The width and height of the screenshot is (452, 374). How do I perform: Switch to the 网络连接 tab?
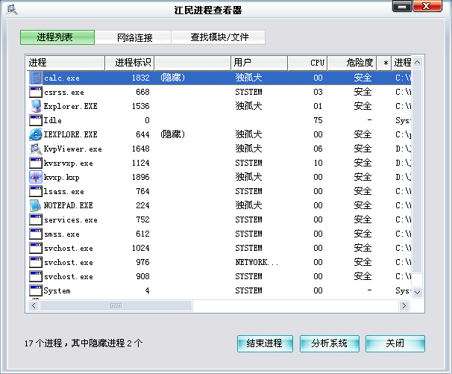(134, 37)
